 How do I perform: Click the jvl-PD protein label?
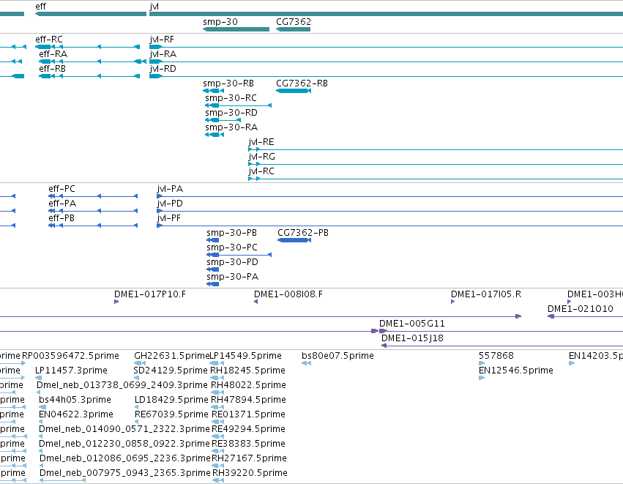click(x=170, y=204)
